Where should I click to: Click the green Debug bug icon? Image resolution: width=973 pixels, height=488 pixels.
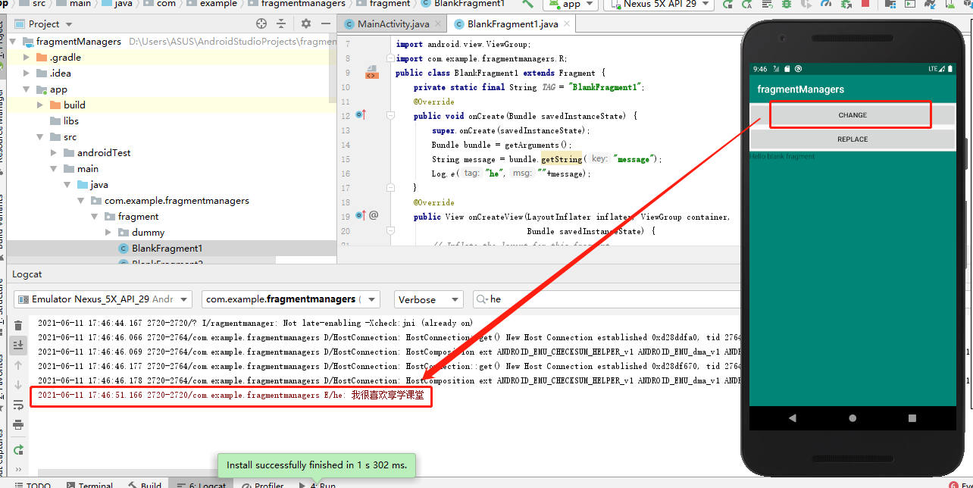[x=786, y=4]
